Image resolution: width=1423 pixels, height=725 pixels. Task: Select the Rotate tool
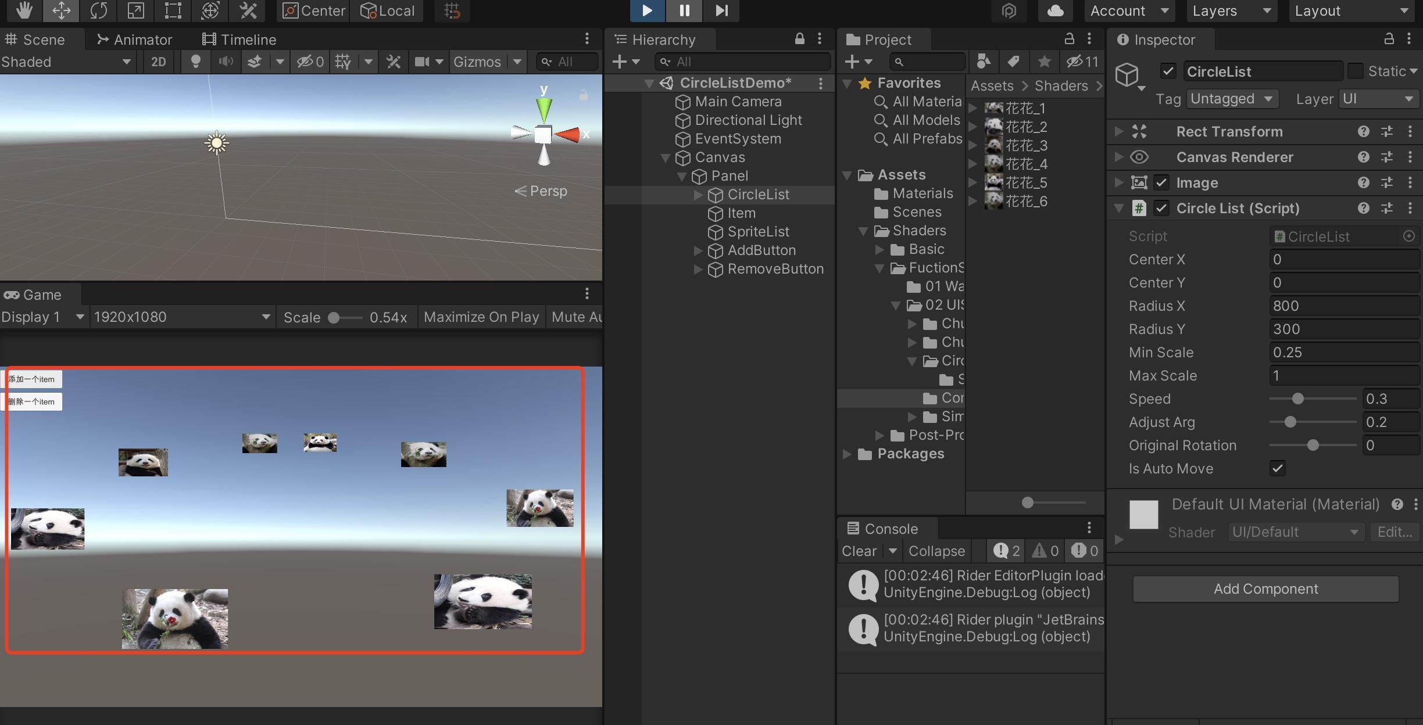(x=98, y=10)
